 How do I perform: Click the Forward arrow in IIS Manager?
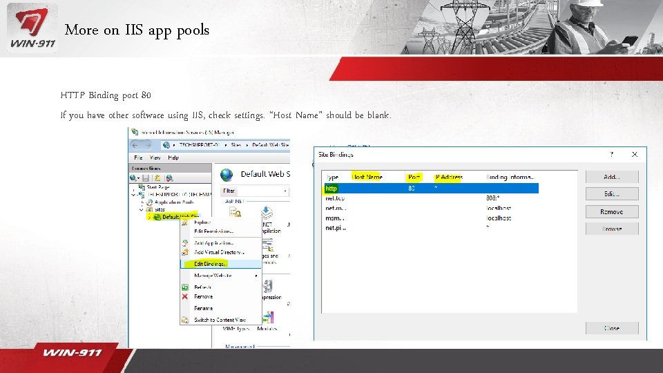click(x=148, y=145)
